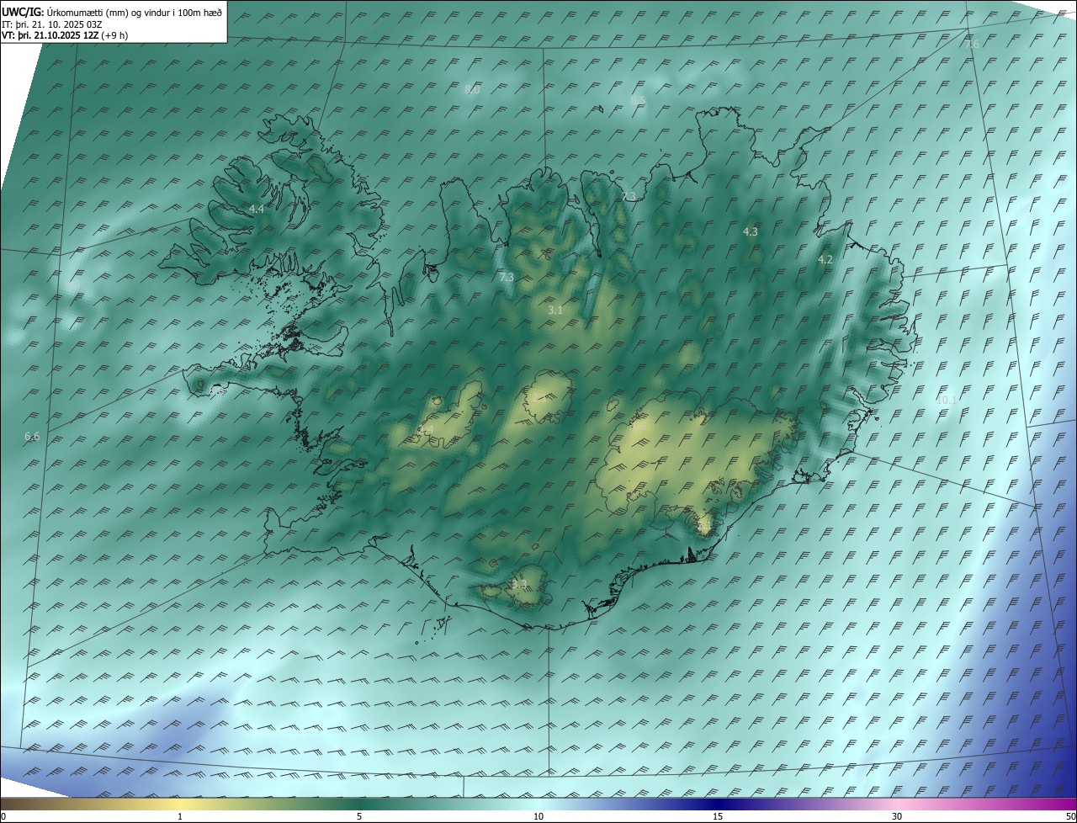Click the 30 tick on the color scale
This screenshot has height=823, width=1077.
897,817
